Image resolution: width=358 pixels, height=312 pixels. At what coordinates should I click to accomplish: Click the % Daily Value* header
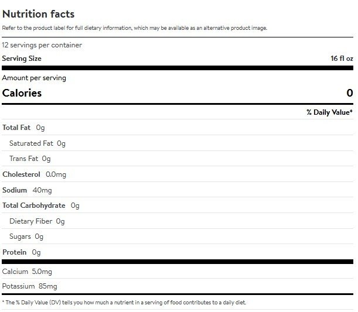[x=329, y=112]
